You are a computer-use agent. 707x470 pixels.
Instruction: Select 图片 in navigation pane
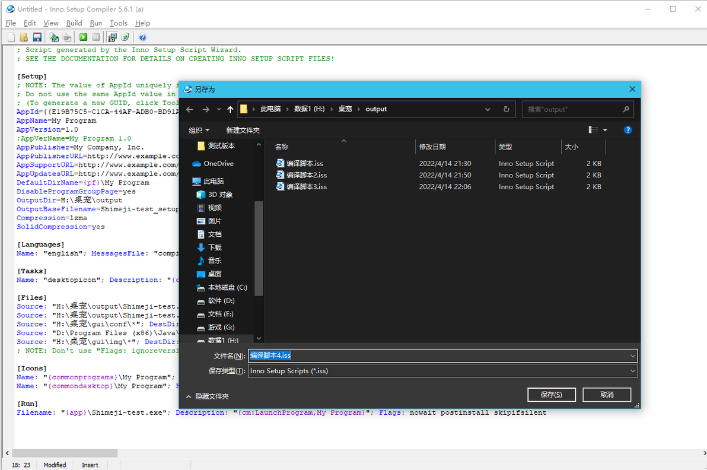click(x=209, y=221)
